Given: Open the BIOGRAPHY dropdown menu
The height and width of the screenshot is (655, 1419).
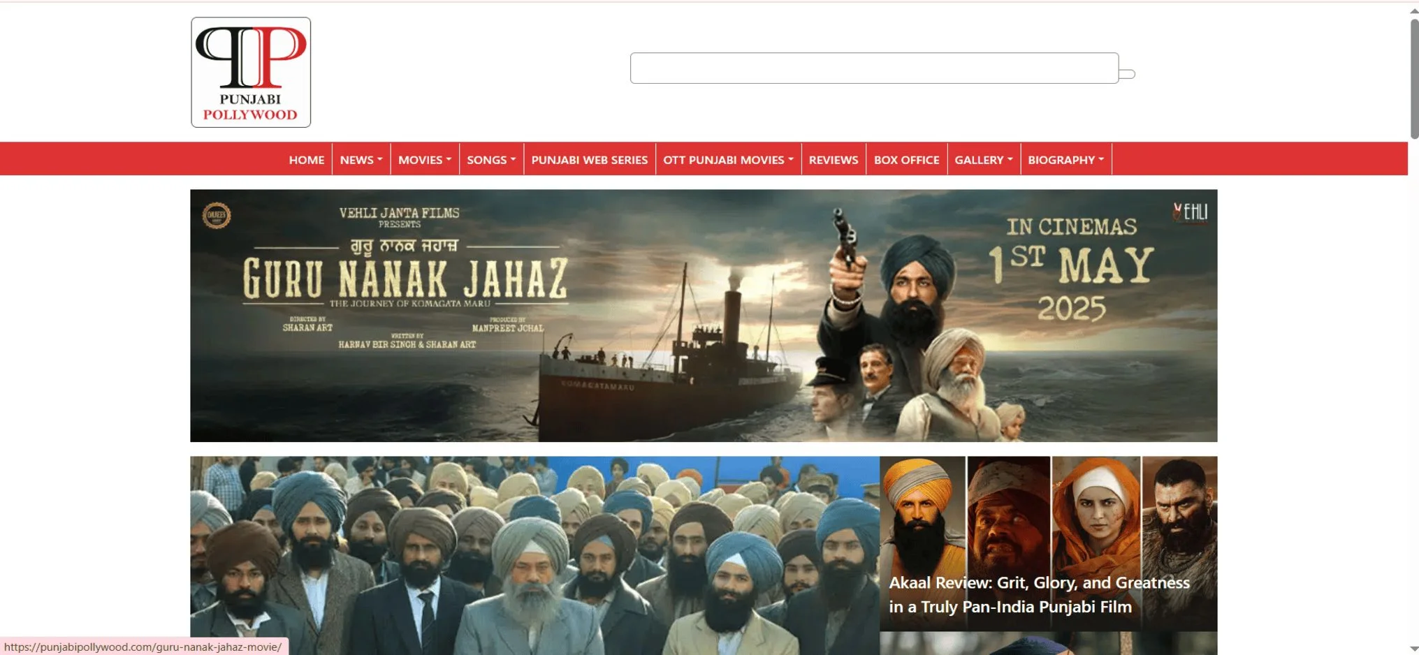Looking at the screenshot, I should [x=1065, y=159].
